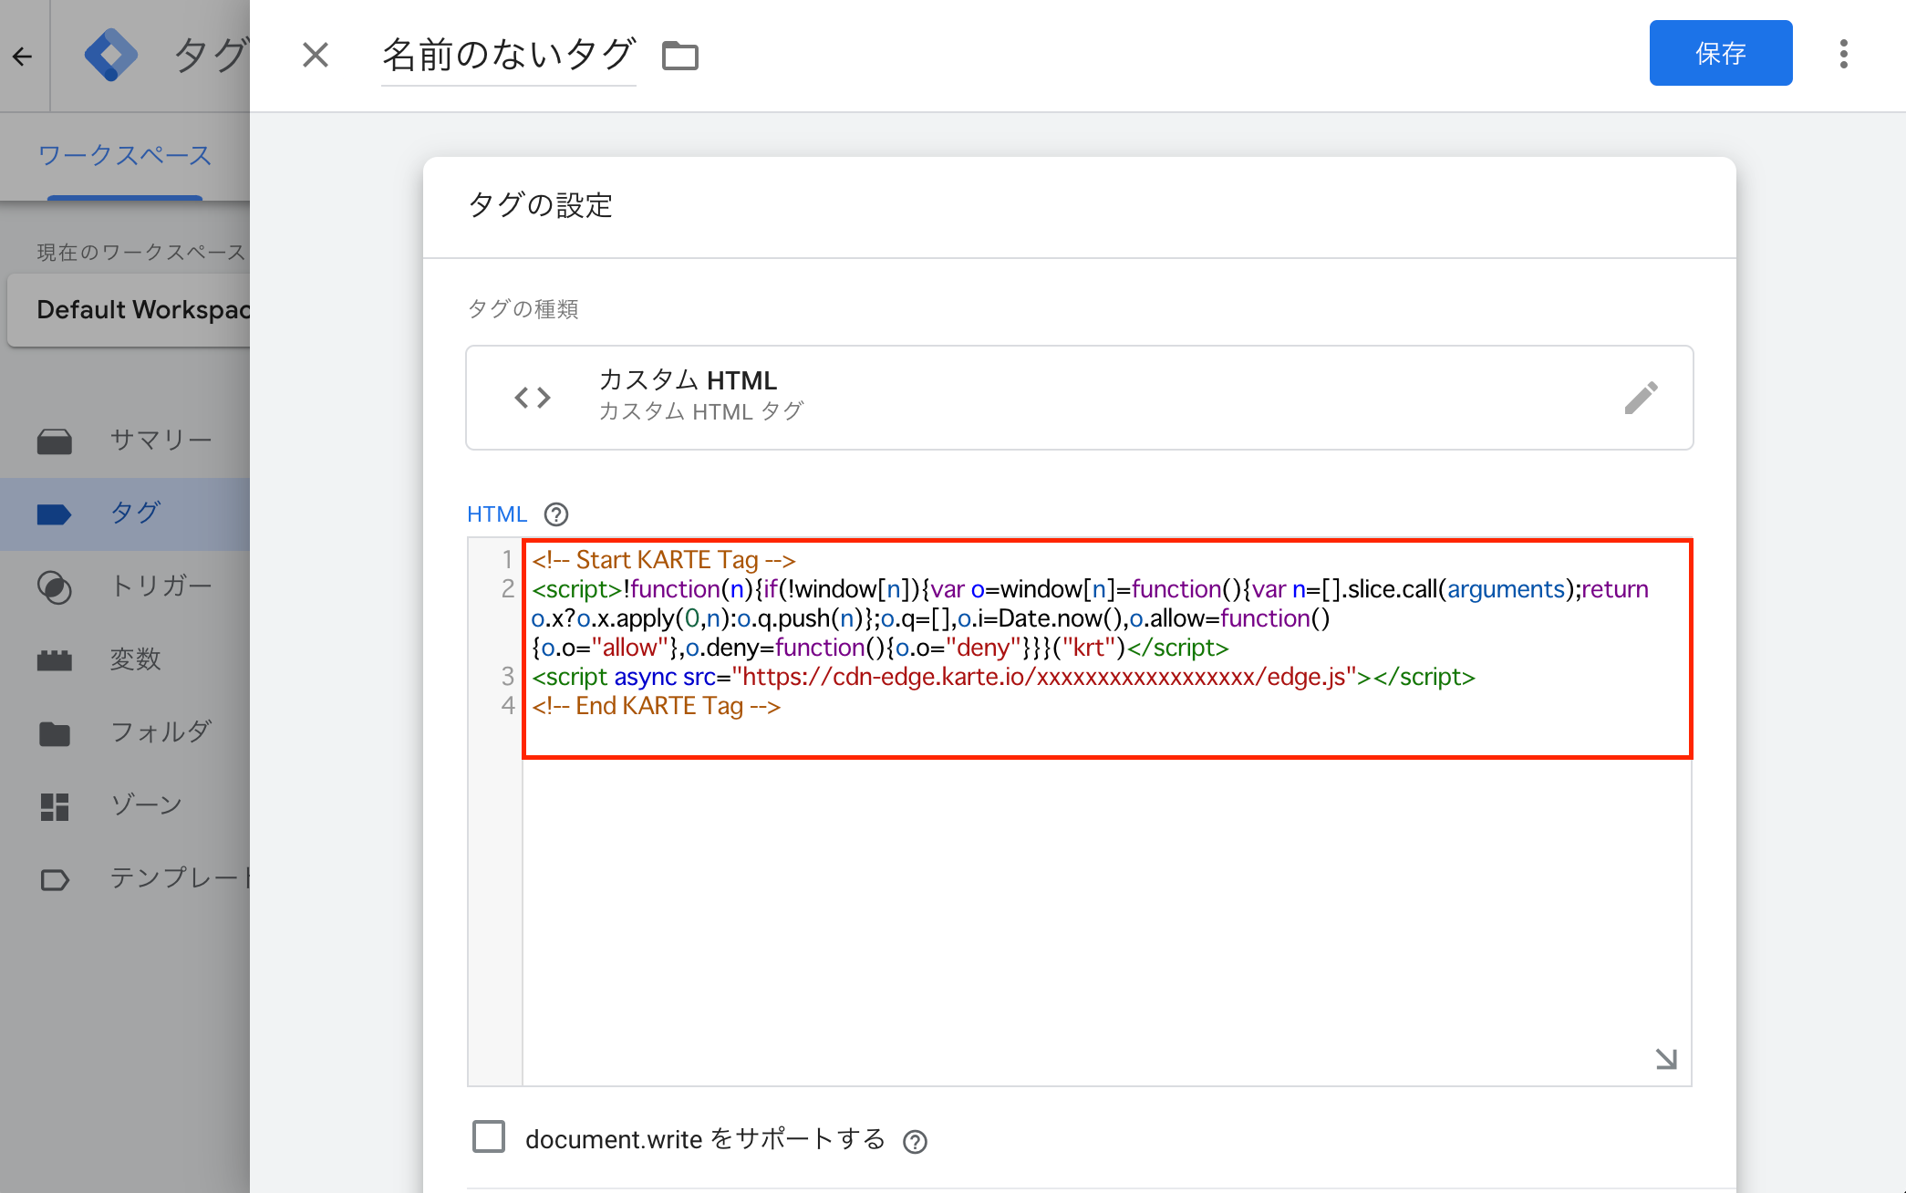Viewport: 1906px width, 1193px height.
Task: Click the code brackets icon for カスタム HTML
Action: point(533,398)
